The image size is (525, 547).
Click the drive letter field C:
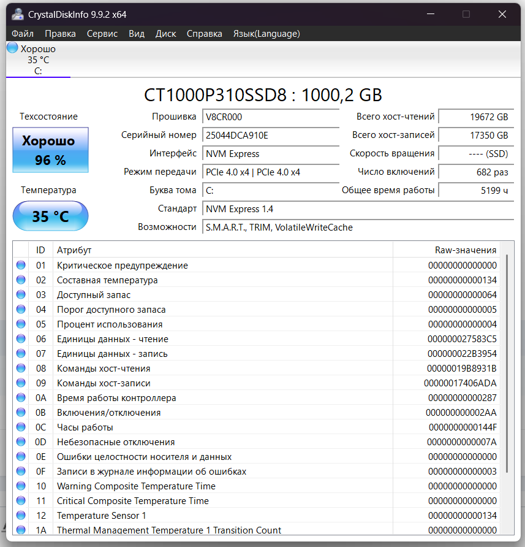tap(271, 191)
